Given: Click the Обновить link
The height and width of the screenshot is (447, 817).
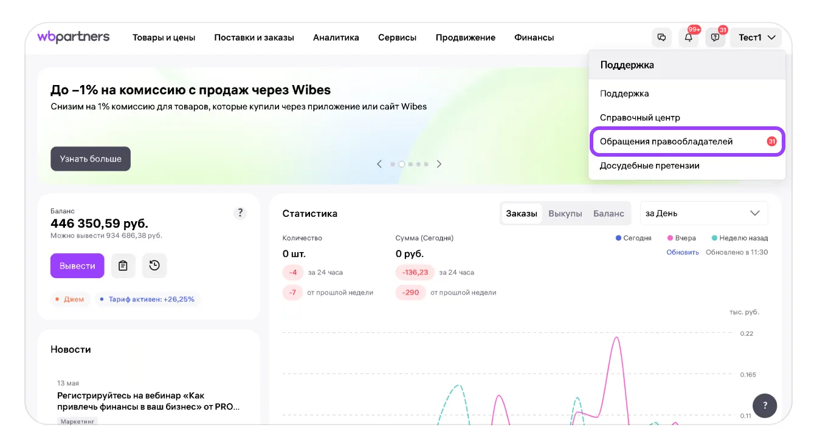Looking at the screenshot, I should point(682,252).
